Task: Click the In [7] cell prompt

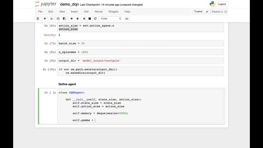Action: pyautogui.click(x=50, y=44)
